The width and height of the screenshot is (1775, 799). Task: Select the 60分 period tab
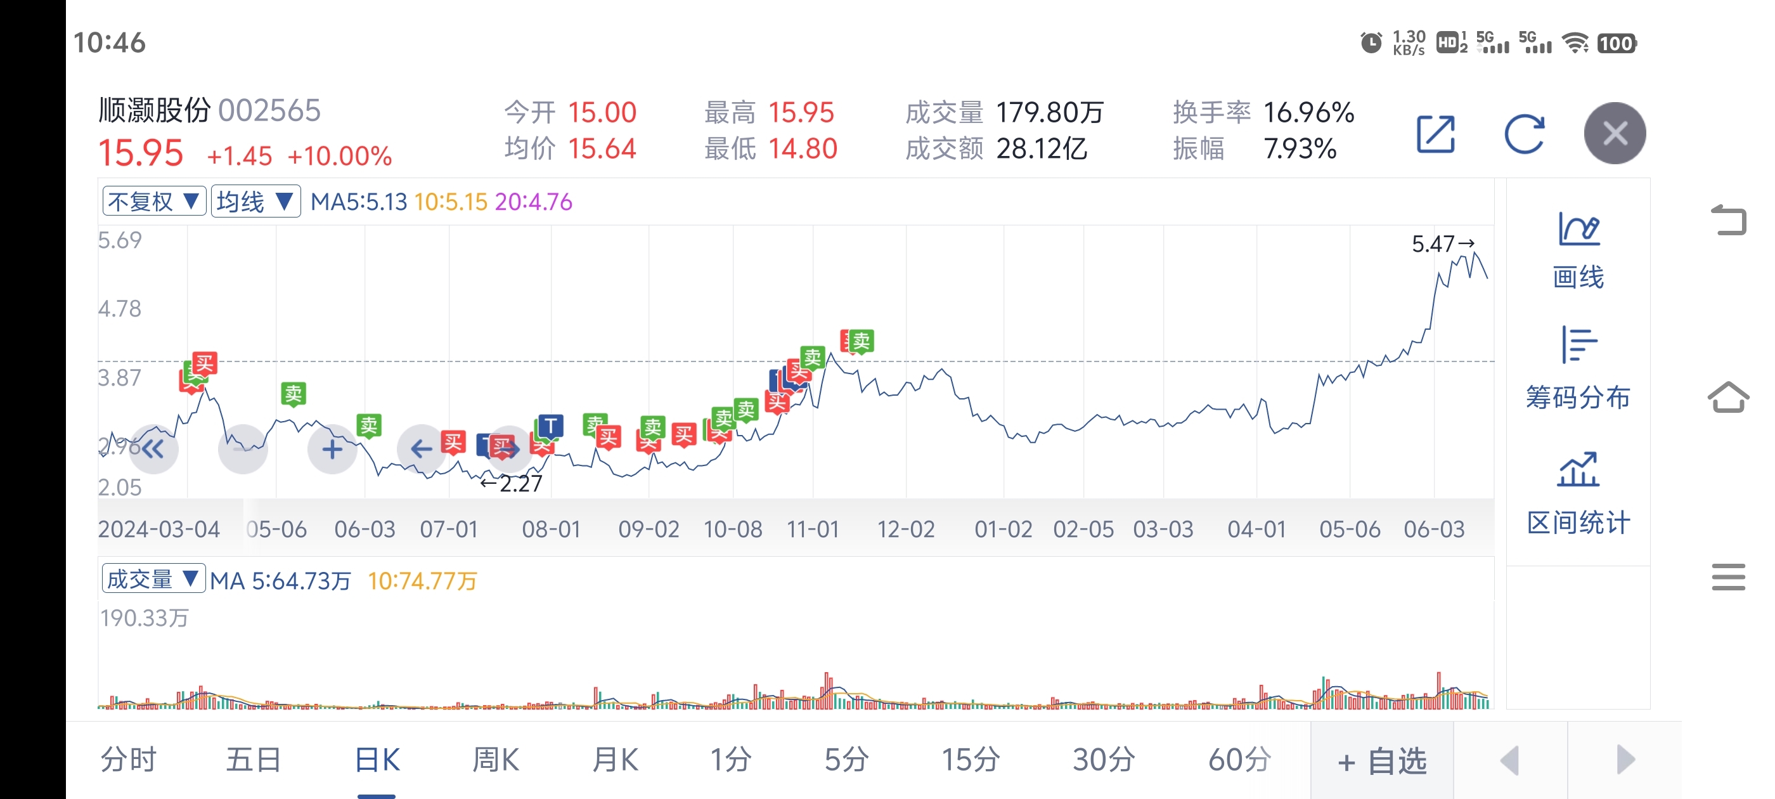tap(1239, 760)
